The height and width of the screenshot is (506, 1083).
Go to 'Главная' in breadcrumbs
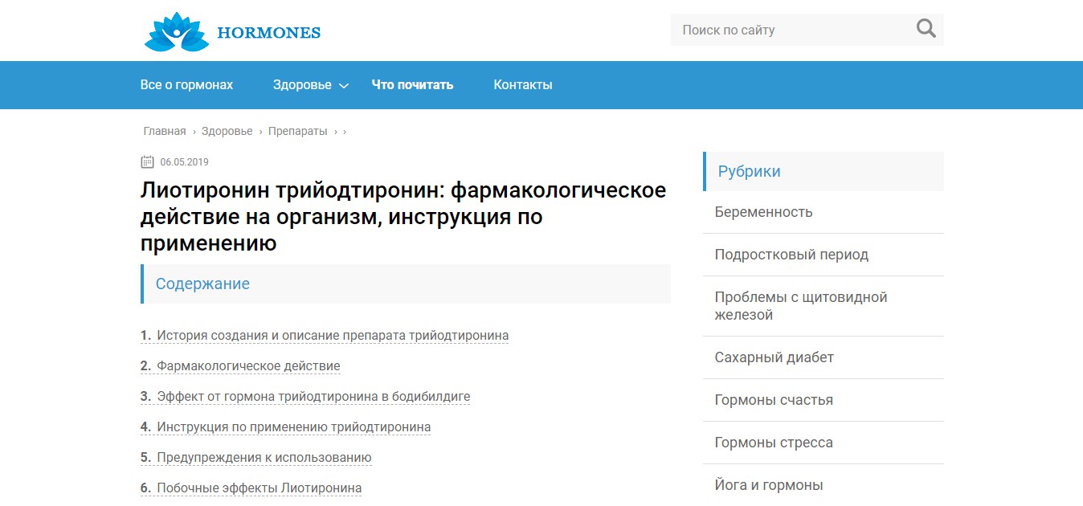tap(165, 131)
